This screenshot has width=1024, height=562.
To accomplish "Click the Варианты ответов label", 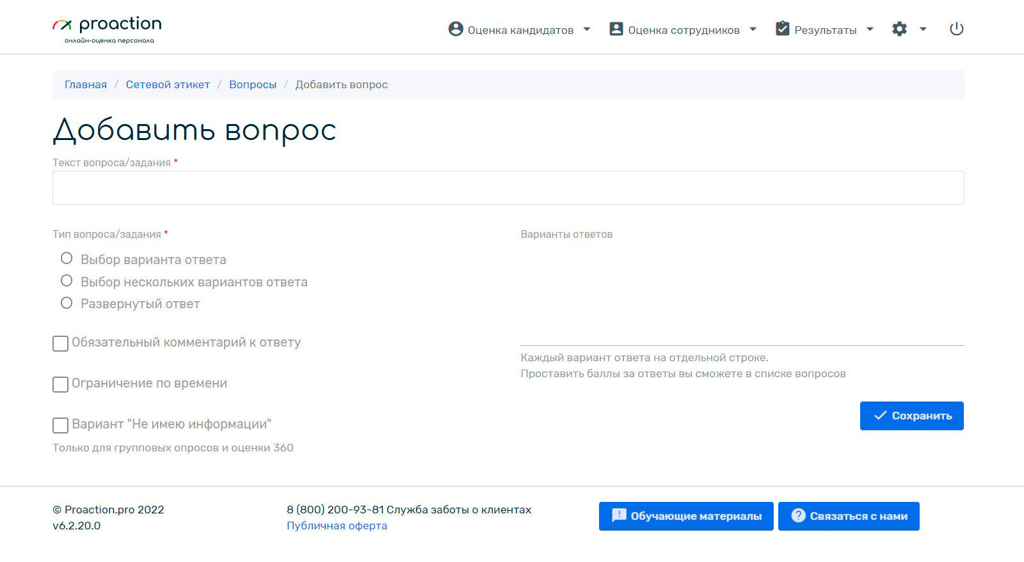I will click(566, 234).
